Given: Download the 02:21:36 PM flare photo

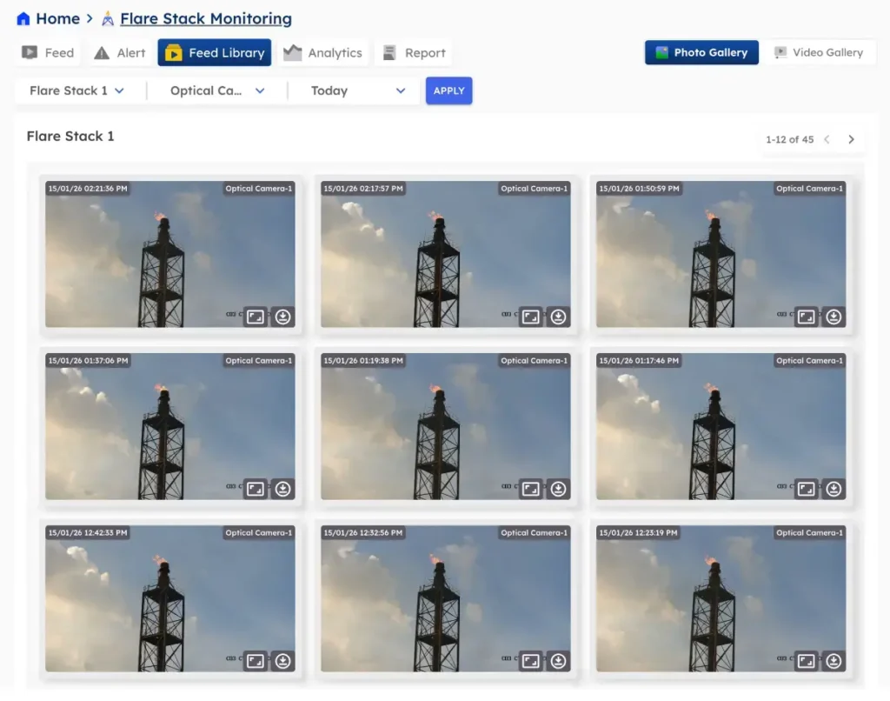Looking at the screenshot, I should tap(282, 317).
